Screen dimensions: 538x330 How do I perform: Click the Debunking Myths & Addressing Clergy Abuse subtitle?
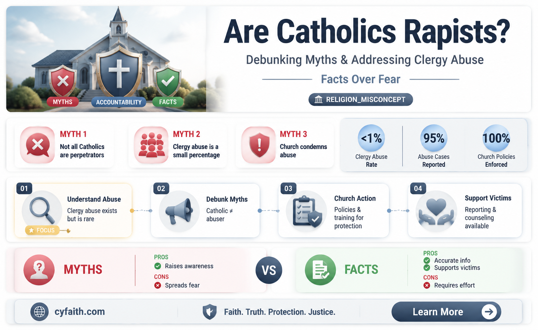click(x=365, y=60)
